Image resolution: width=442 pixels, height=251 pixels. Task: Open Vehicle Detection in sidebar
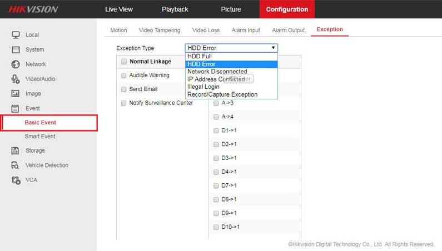(47, 165)
